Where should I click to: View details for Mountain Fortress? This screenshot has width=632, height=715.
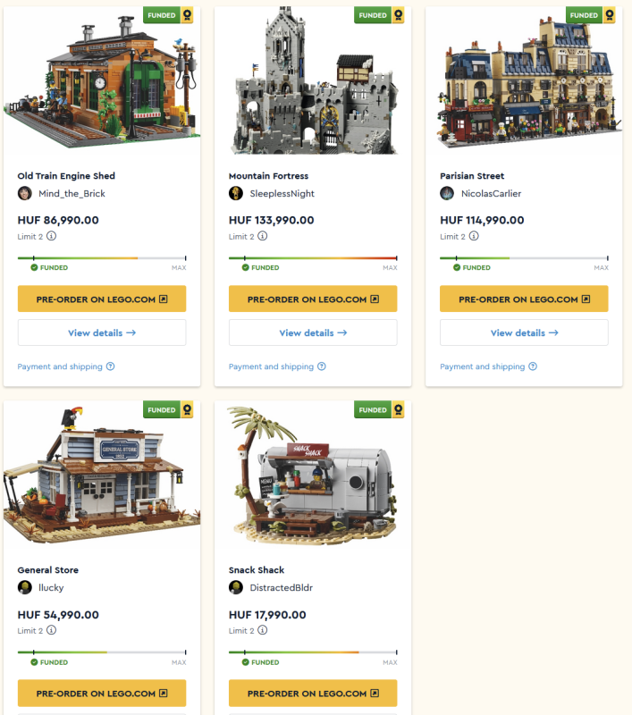pyautogui.click(x=313, y=332)
